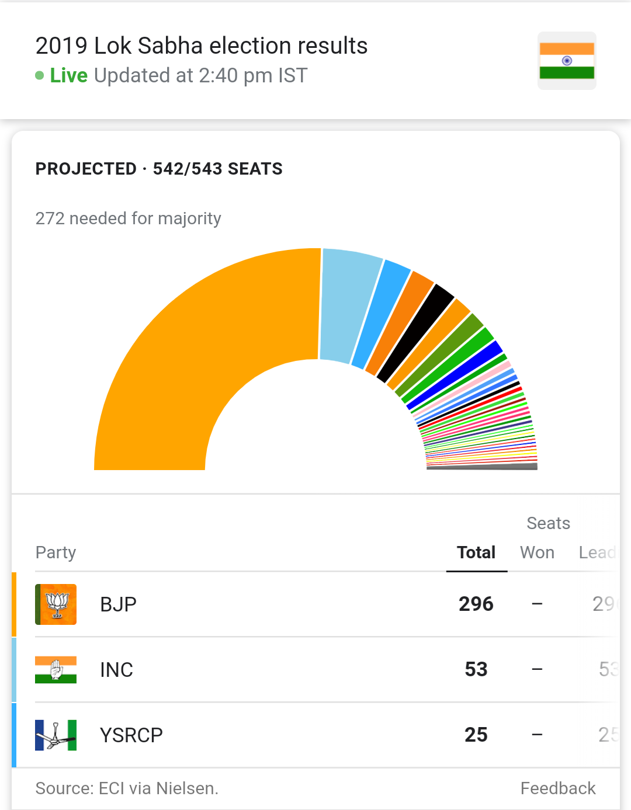Switch to the Lead seats tab
631x810 pixels.
(x=597, y=552)
